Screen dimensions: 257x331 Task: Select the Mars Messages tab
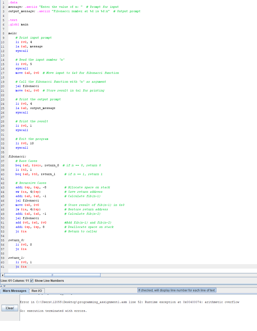(14, 291)
